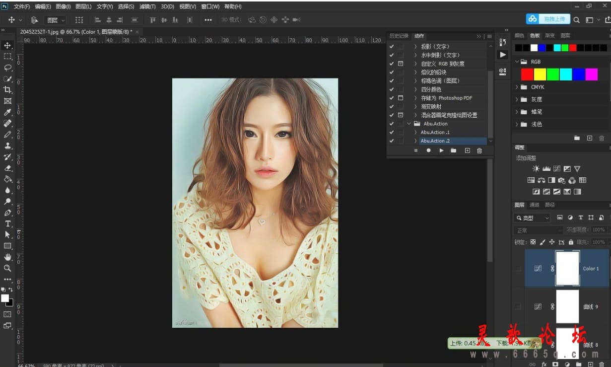Screen dimensions: 611x367
Task: Click the record button in Actions panel
Action: pyautogui.click(x=428, y=150)
